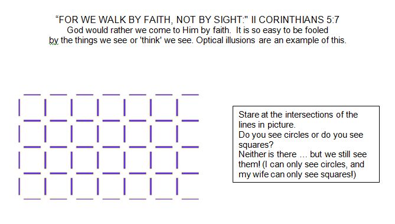Click the phrase "Optical illusions"
Viewport: 395px width, 224px height.
pyautogui.click(x=226, y=40)
